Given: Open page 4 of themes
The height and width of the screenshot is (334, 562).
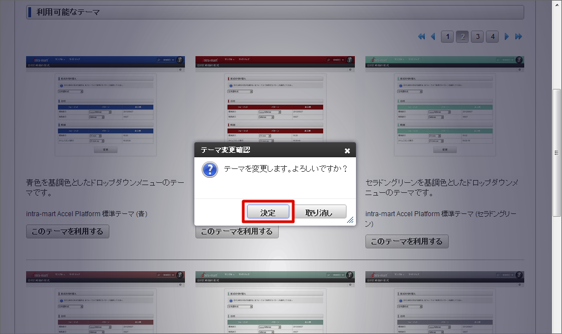Looking at the screenshot, I should (x=493, y=36).
